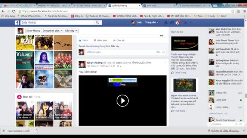
Task: Click the Facebook logo icon
Action: (17, 22)
